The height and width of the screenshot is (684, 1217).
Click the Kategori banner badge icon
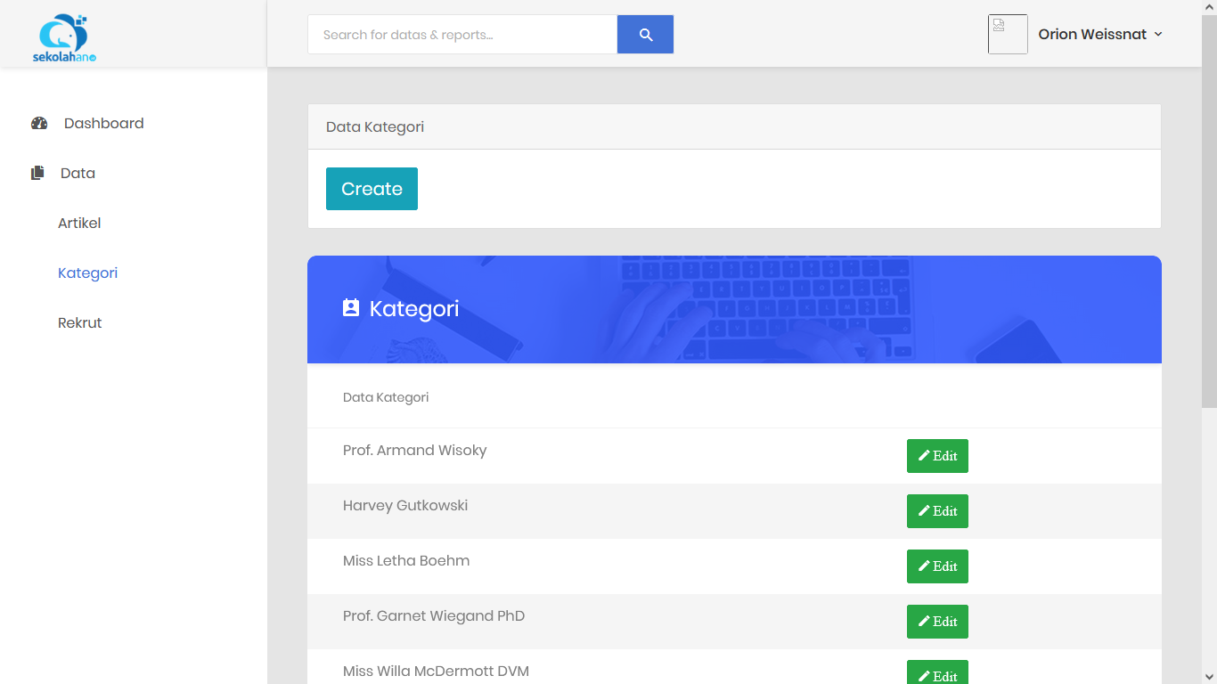tap(351, 308)
